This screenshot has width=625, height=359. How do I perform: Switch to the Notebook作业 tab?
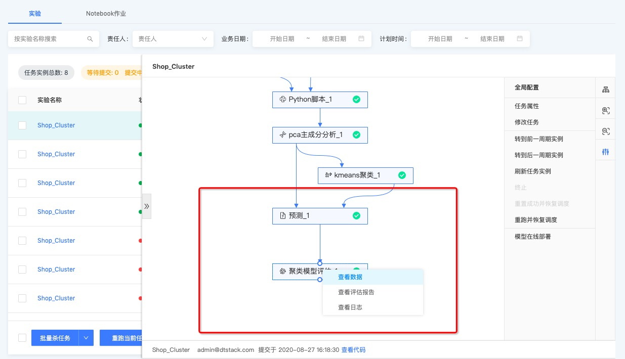[x=106, y=14]
